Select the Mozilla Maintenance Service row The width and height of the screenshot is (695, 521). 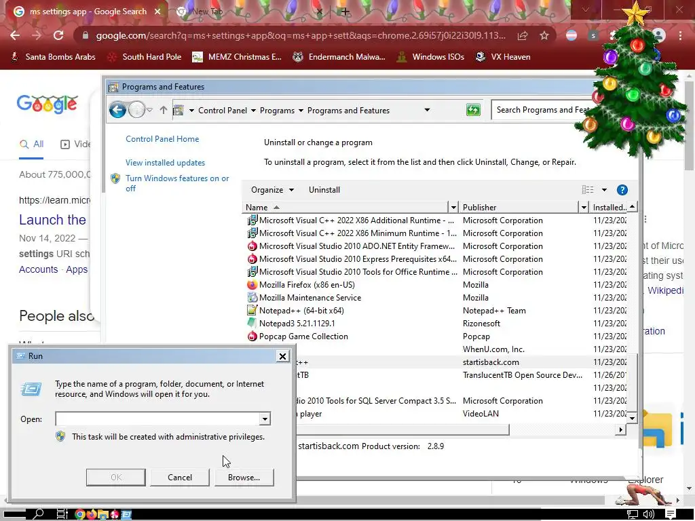436,298
